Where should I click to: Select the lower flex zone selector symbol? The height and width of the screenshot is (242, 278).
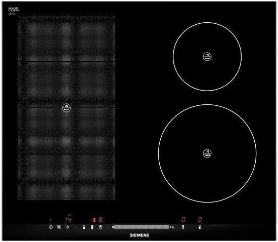pyautogui.click(x=84, y=227)
